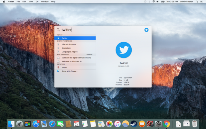The height and width of the screenshot is (129, 206).
Task: Select Language & Region result
Action: 75,52
